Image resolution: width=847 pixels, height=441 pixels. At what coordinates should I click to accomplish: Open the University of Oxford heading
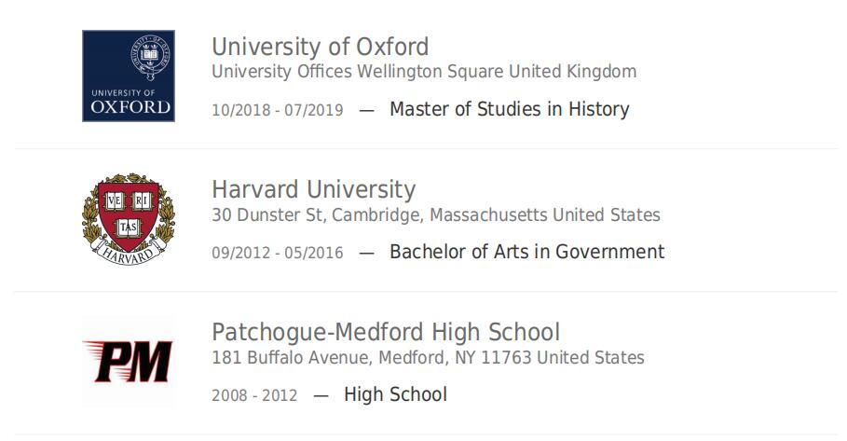[321, 47]
